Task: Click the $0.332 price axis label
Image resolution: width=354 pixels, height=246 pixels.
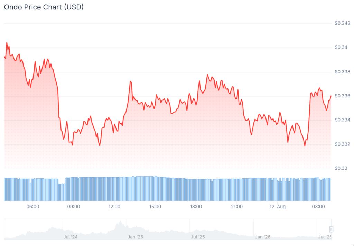Action: (x=343, y=144)
